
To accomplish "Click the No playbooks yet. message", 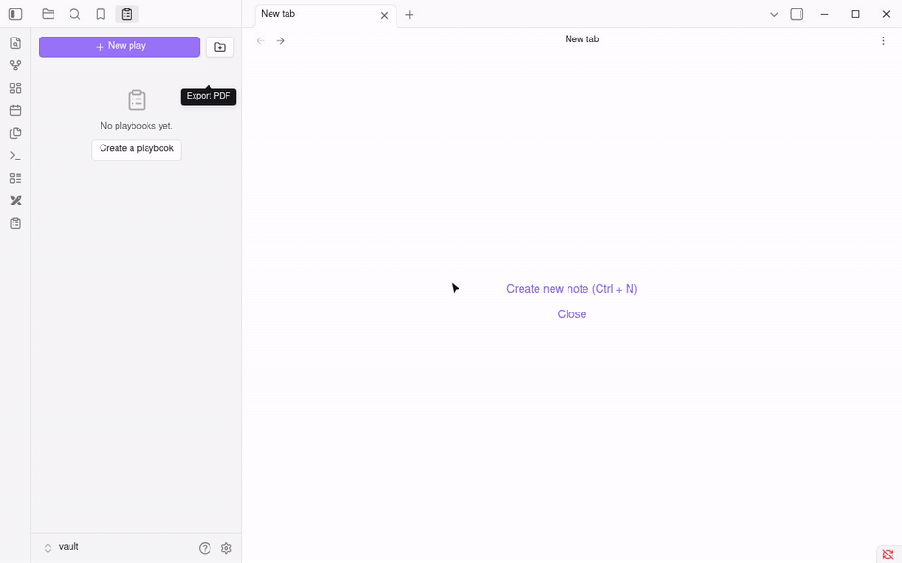I will coord(136,126).
